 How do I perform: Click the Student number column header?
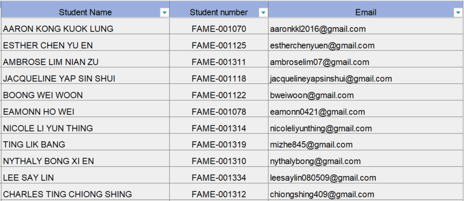pyautogui.click(x=218, y=13)
